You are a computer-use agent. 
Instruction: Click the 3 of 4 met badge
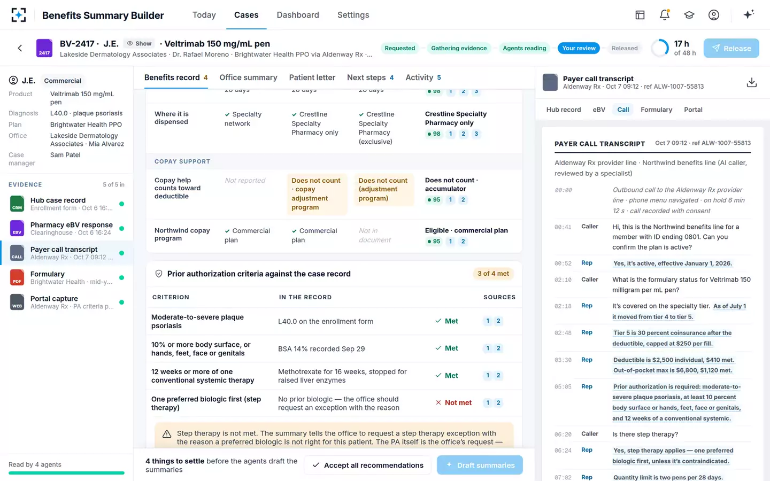(493, 274)
